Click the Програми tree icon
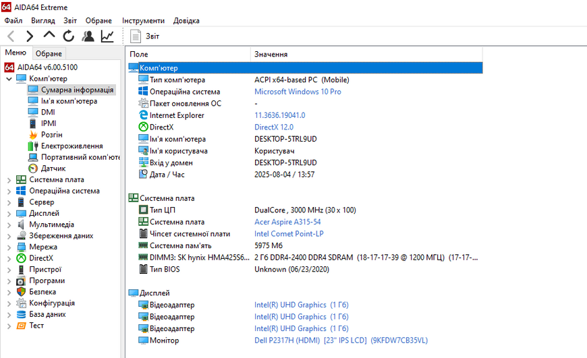This screenshot has height=358, width=587. point(22,280)
